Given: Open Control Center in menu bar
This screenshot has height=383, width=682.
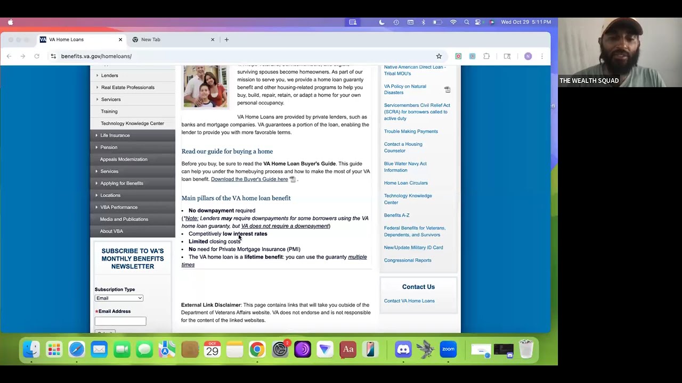Looking at the screenshot, I should click(x=478, y=22).
